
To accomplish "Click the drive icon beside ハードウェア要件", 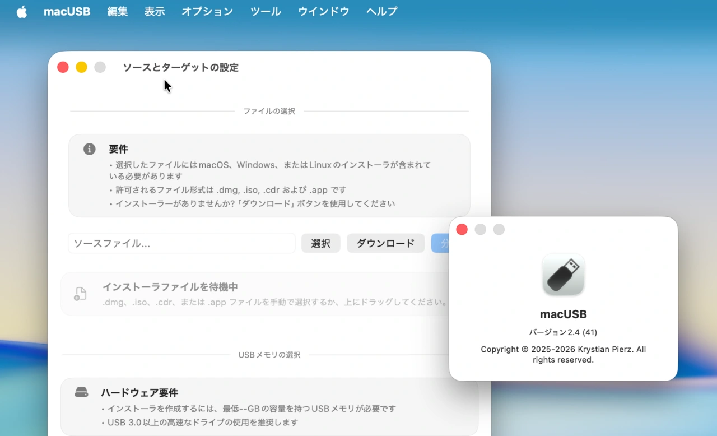I will (x=81, y=392).
